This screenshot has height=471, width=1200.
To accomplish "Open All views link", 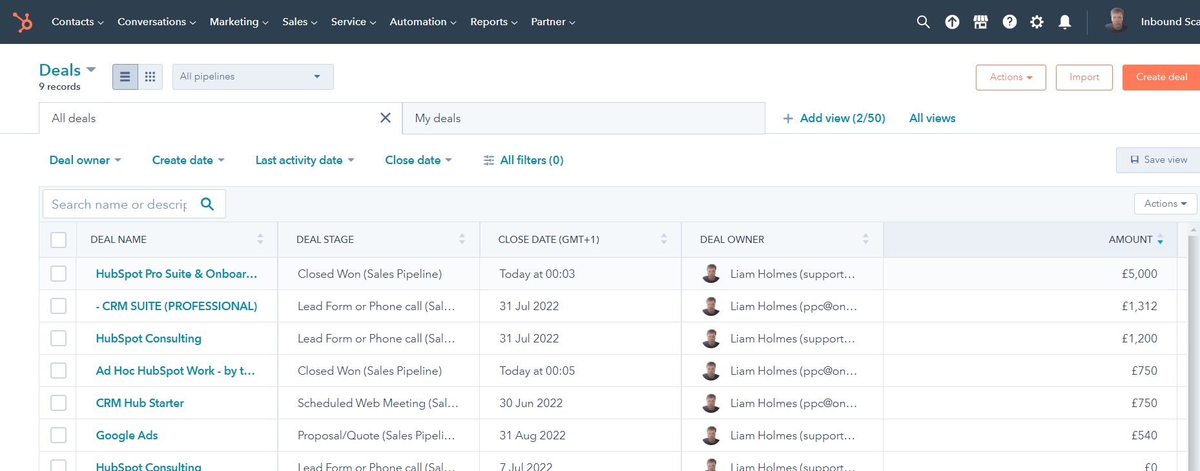I will coord(932,118).
